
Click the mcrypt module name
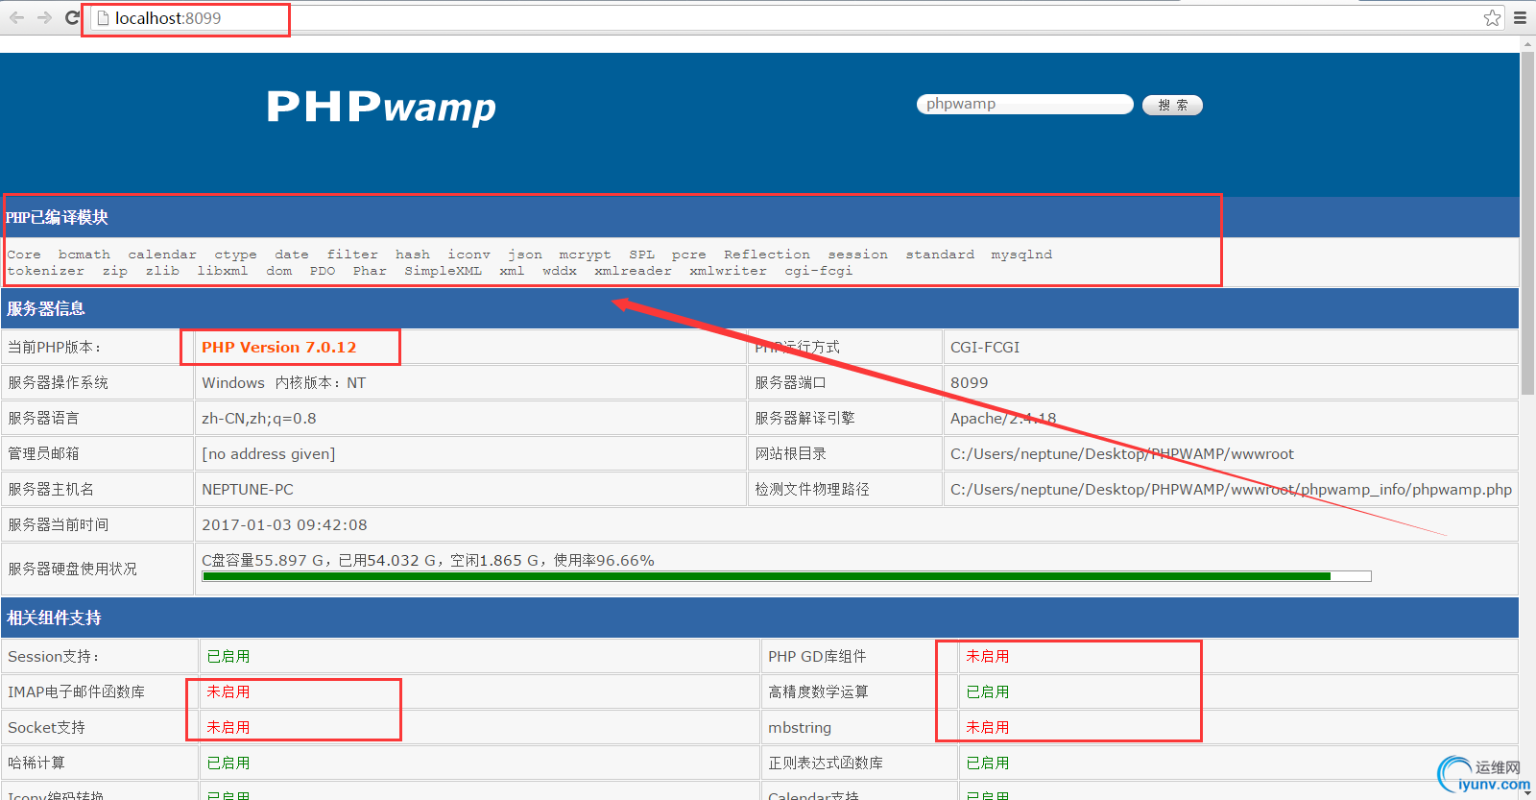coord(585,255)
